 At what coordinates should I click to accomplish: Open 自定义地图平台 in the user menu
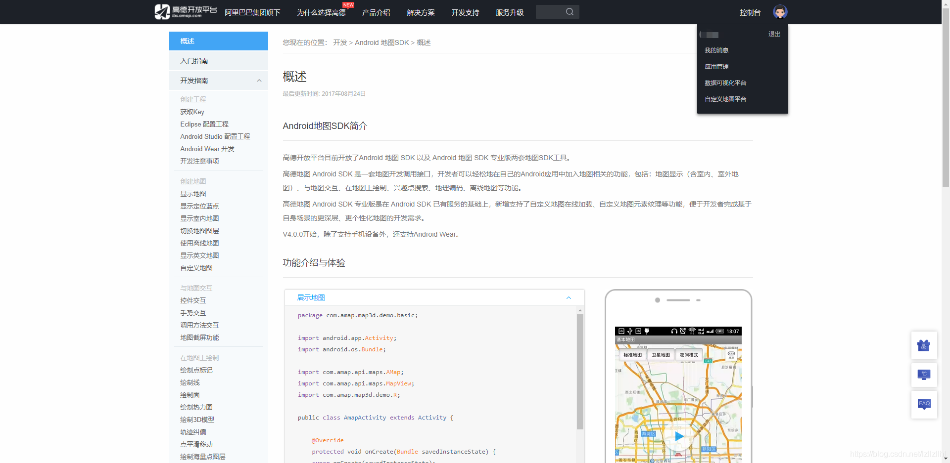tap(725, 99)
